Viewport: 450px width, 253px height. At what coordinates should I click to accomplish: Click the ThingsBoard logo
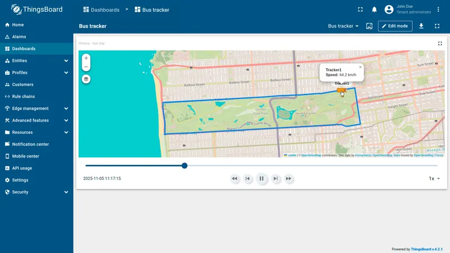[37, 10]
